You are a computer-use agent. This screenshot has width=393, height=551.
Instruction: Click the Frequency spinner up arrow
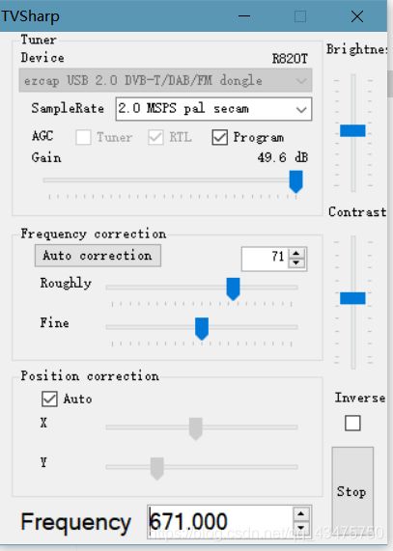(300, 513)
